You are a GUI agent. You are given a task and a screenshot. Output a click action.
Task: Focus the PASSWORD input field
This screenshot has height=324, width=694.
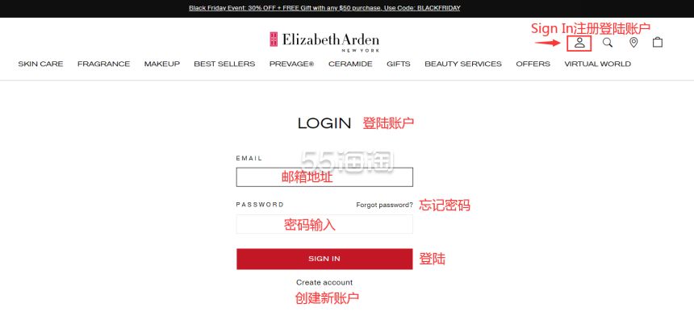click(x=324, y=224)
